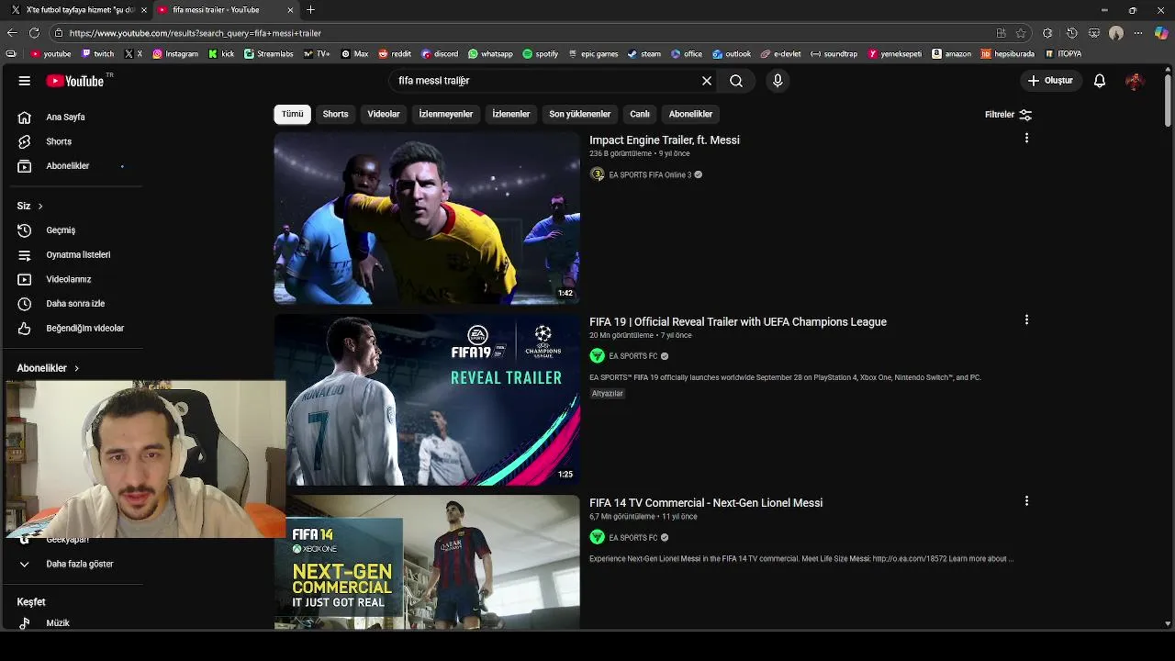Switch to the X'te futbol tayfaya tab
The image size is (1175, 661).
[78, 10]
